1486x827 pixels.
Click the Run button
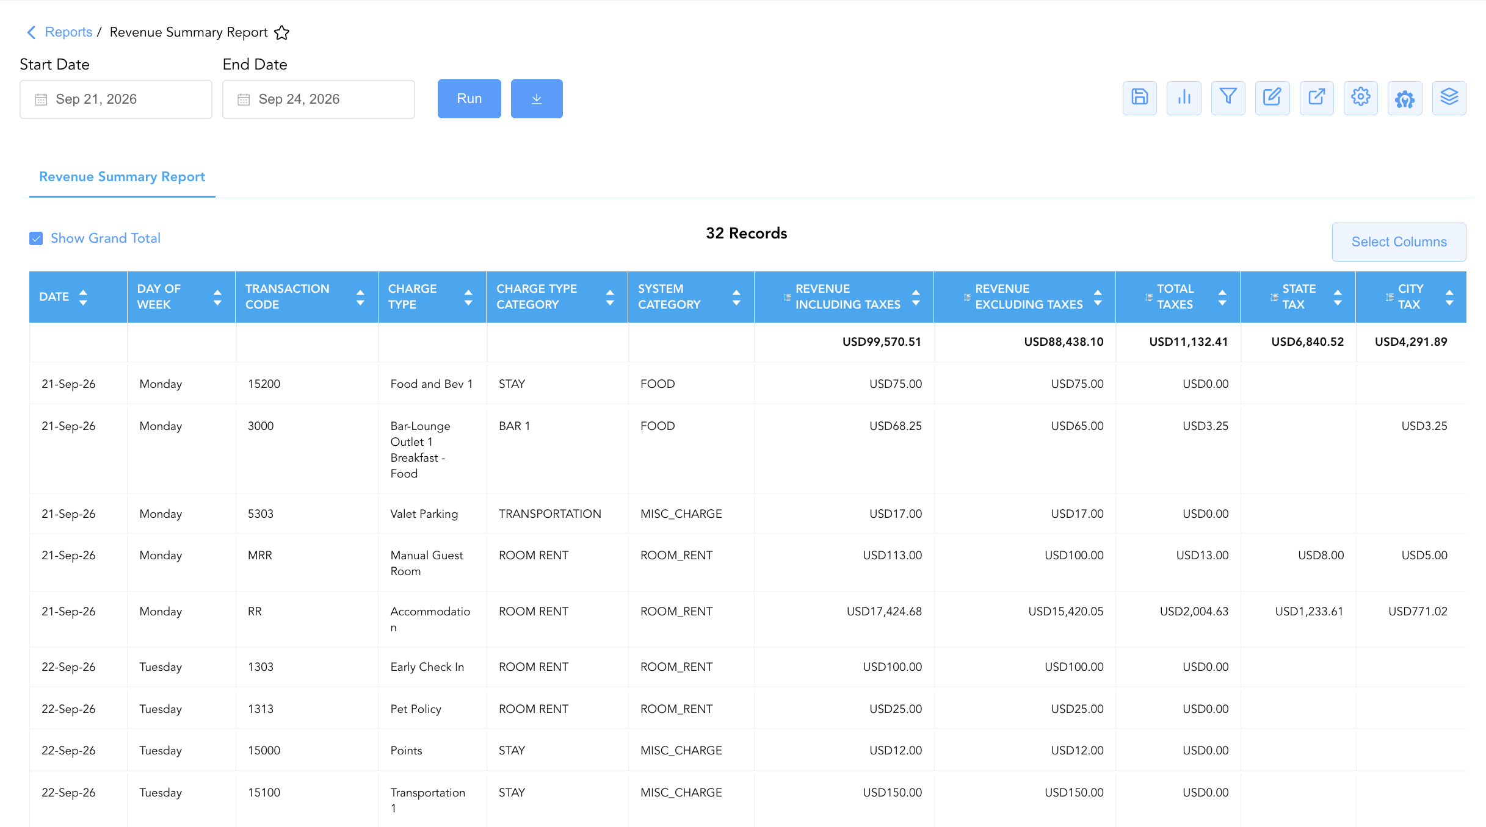469,99
